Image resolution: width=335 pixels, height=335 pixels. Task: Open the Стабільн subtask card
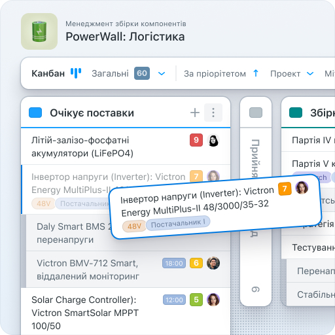pos(311,294)
